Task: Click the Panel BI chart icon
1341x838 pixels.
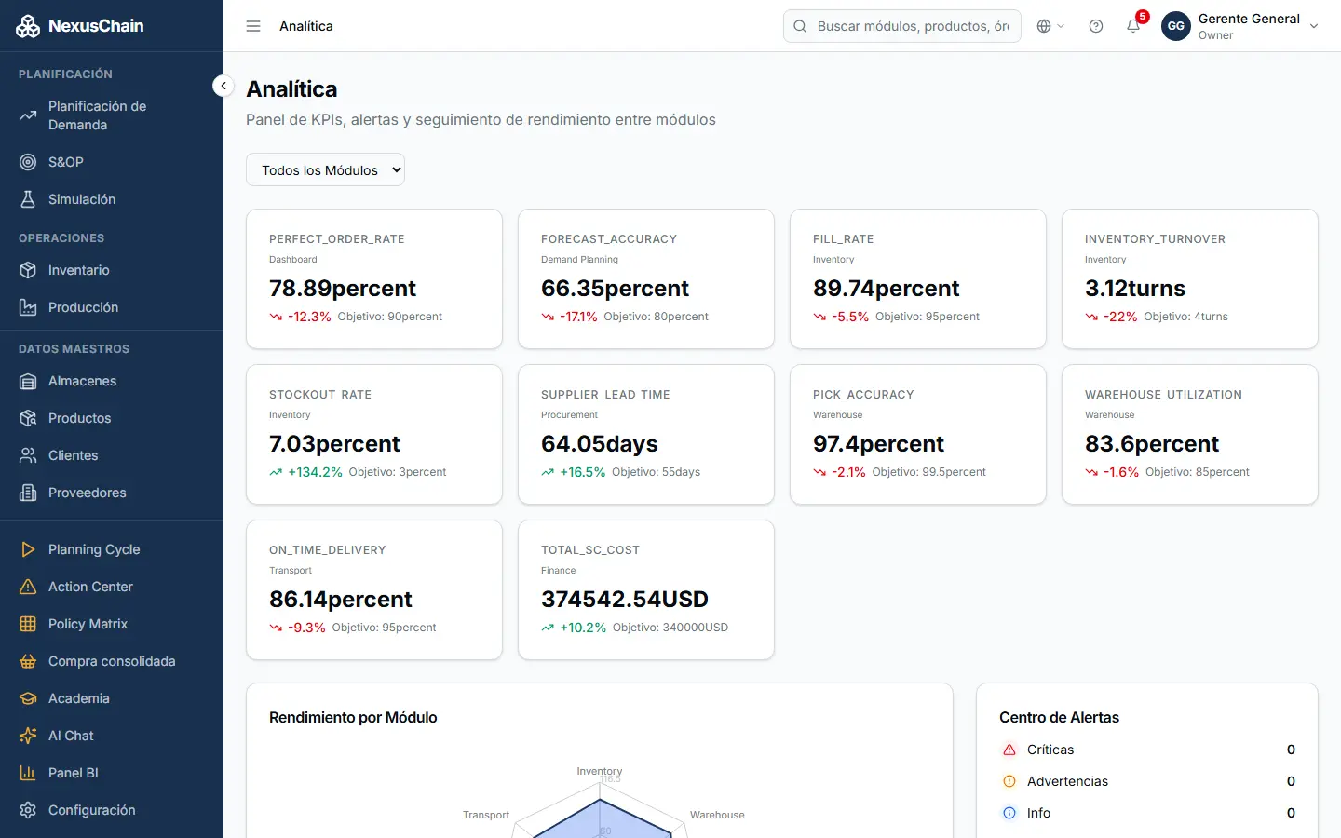Action: click(x=28, y=773)
